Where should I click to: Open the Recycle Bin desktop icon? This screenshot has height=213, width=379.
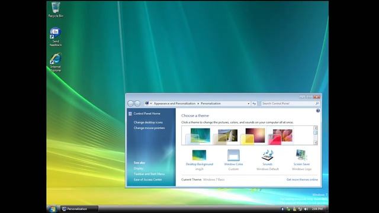pos(56,9)
